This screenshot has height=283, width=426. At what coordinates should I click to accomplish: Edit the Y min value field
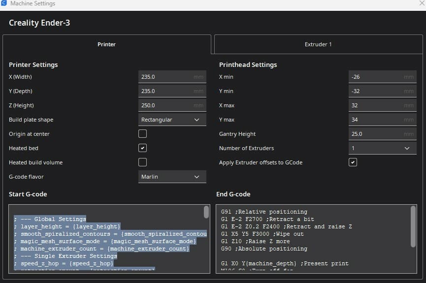pos(383,91)
